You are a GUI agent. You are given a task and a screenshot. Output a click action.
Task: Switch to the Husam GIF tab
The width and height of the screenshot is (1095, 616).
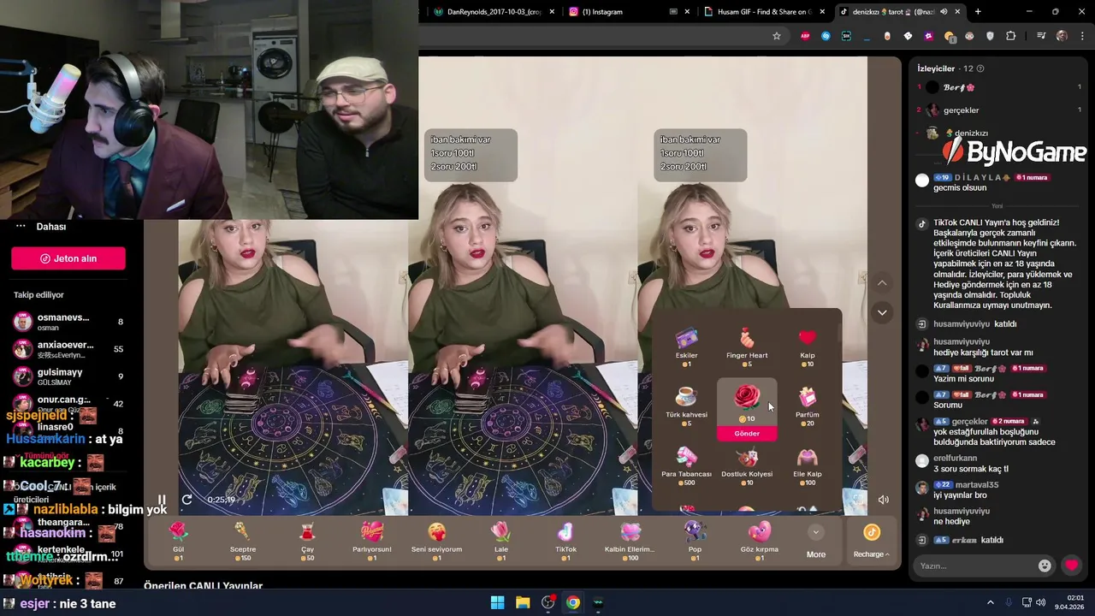tap(764, 12)
